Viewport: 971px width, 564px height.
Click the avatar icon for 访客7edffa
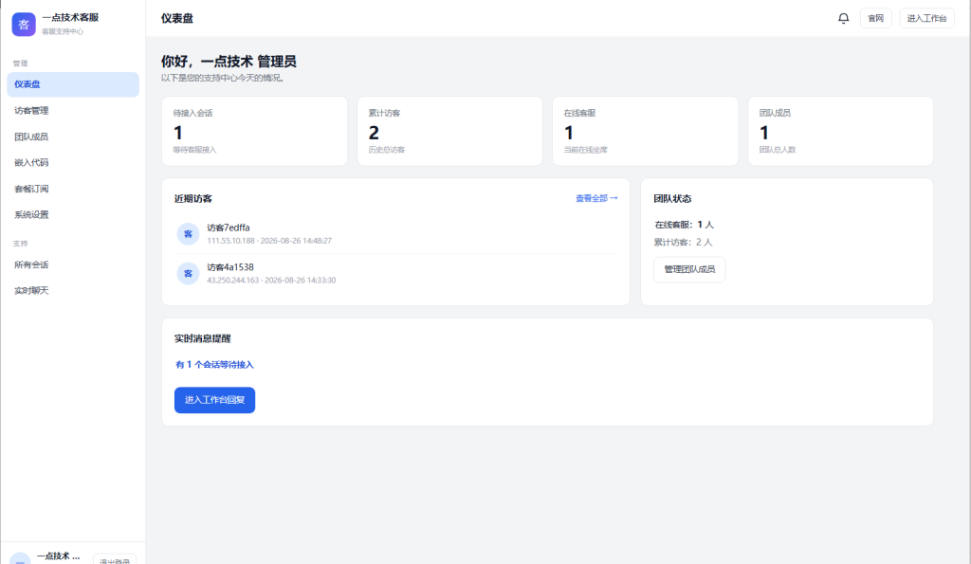tap(188, 234)
